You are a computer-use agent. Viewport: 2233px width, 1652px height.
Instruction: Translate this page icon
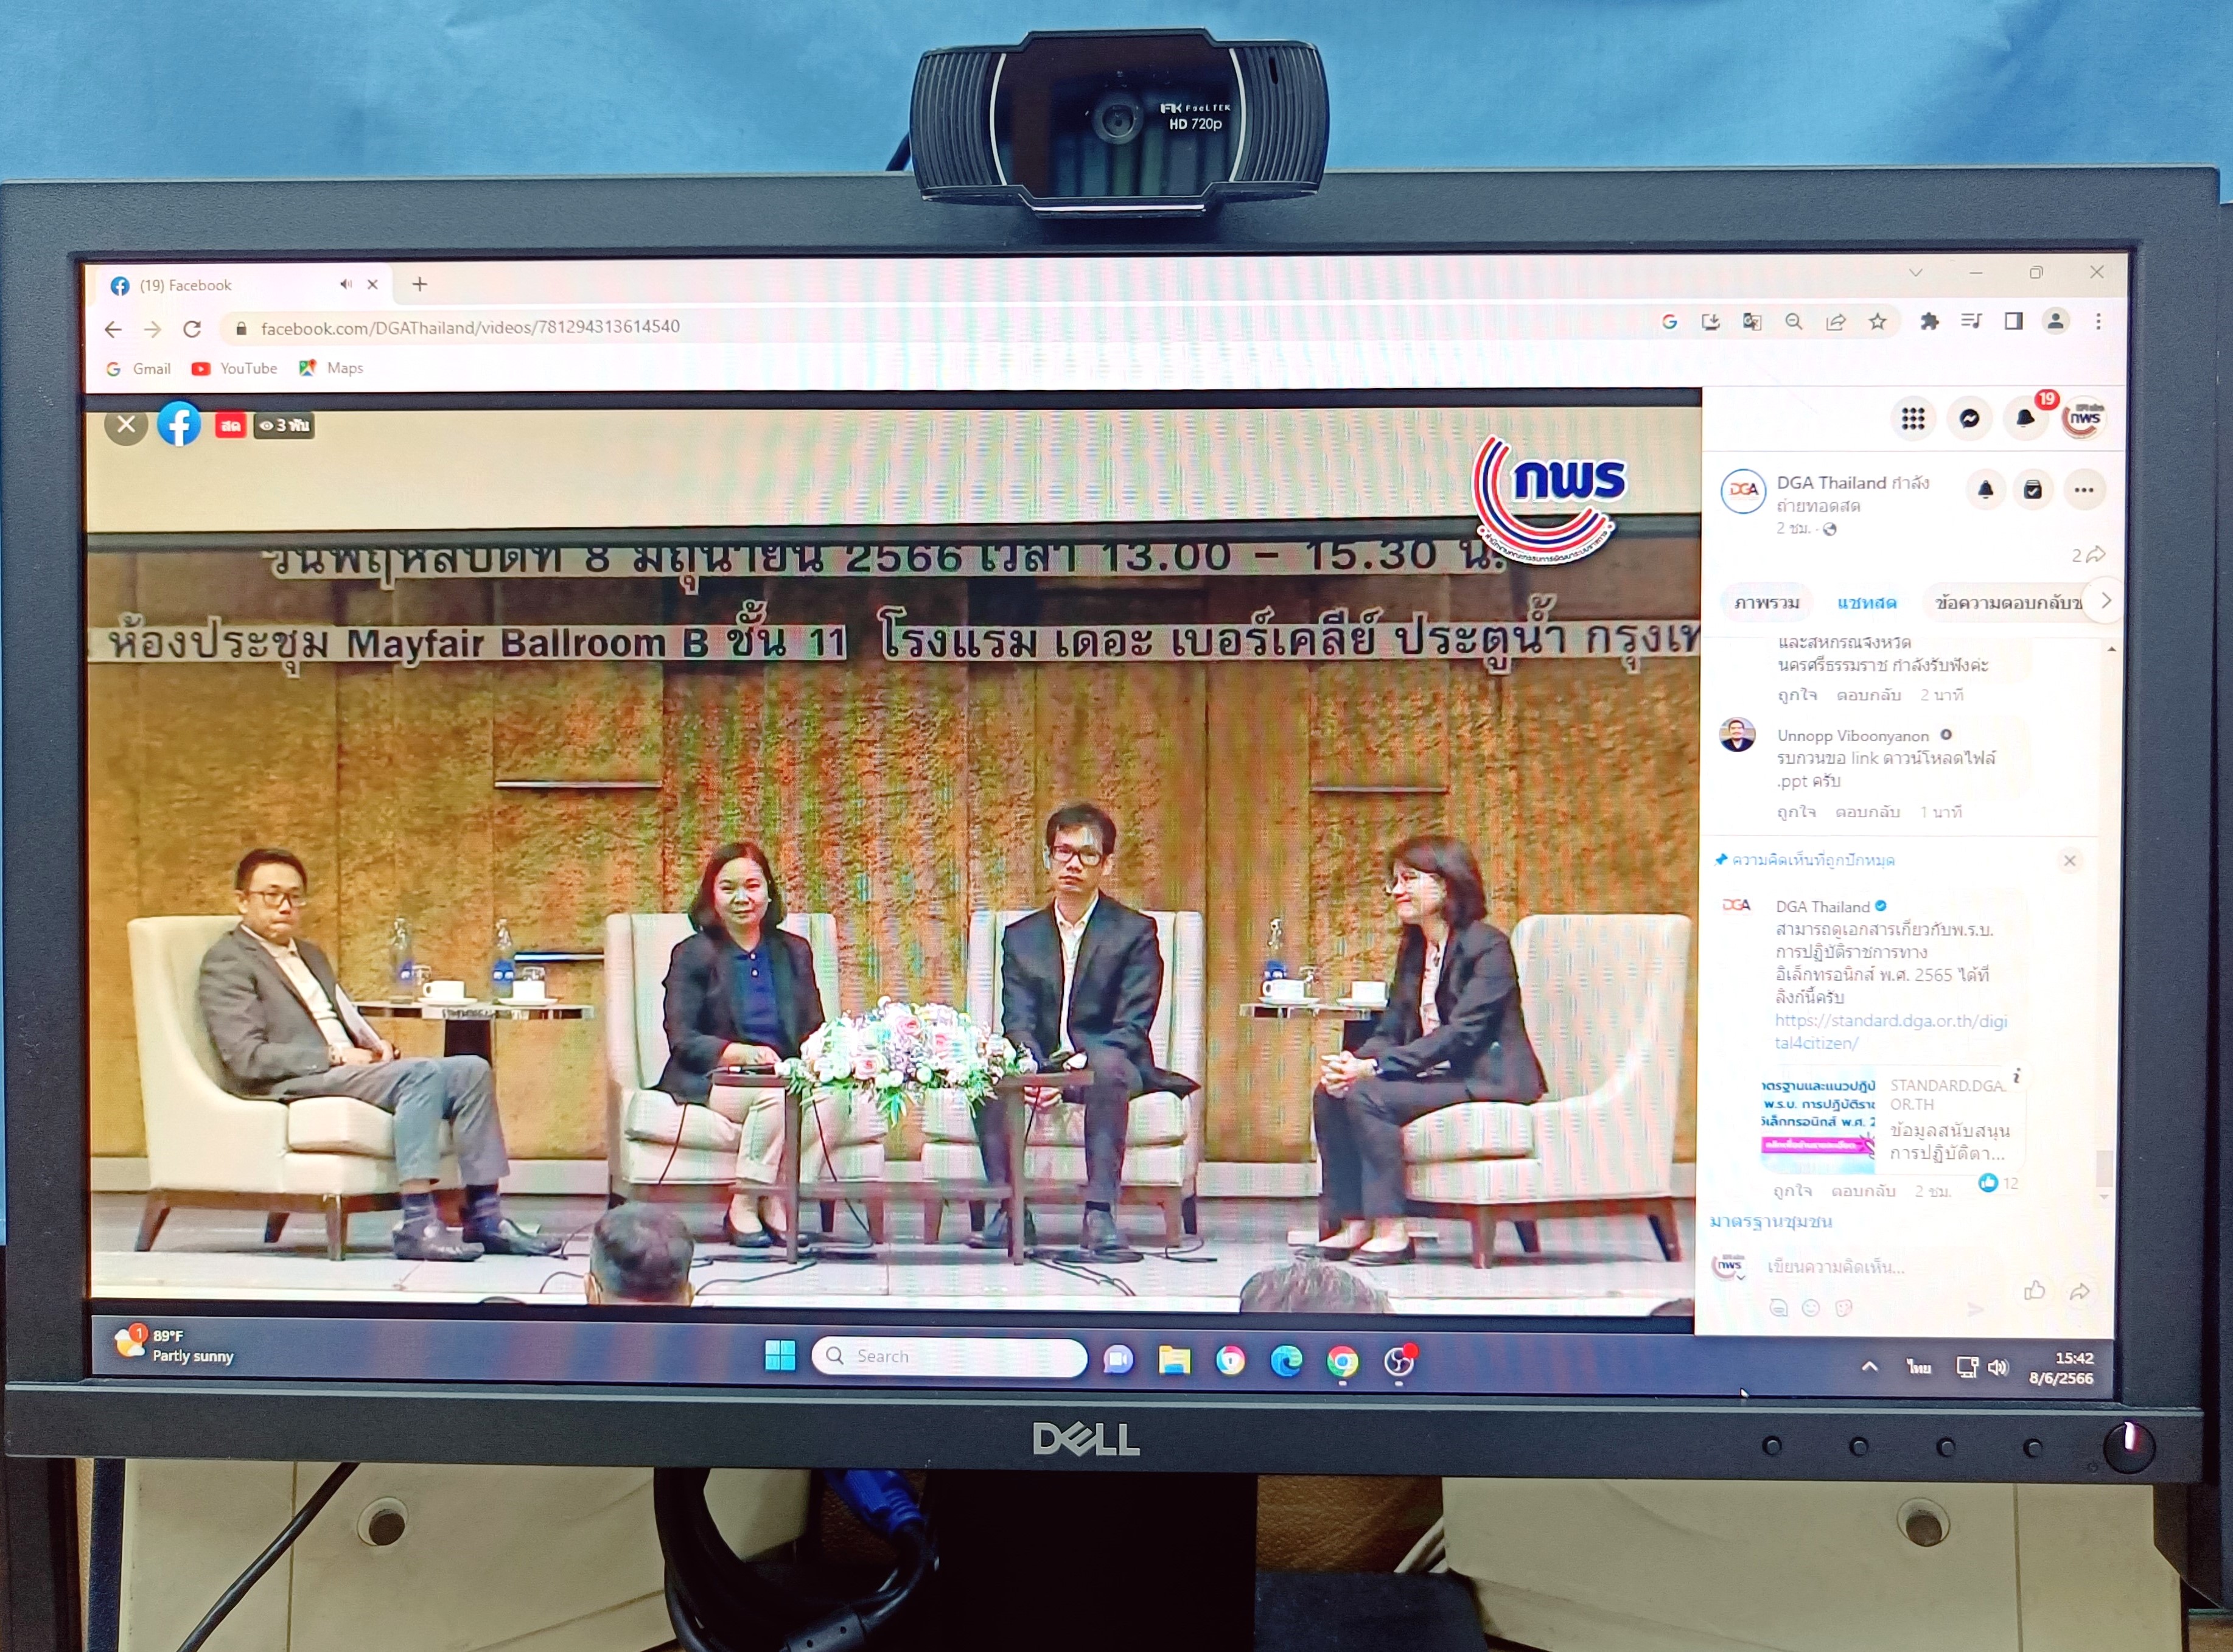point(1752,321)
